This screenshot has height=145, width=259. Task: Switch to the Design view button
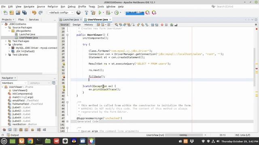76,25
